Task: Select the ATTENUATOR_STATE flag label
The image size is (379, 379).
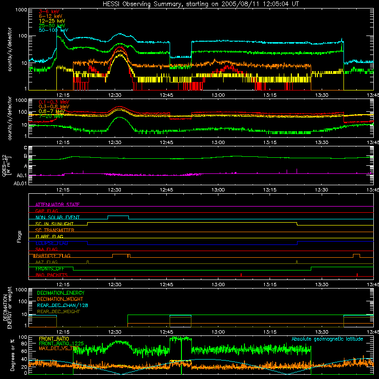Action: pos(57,205)
